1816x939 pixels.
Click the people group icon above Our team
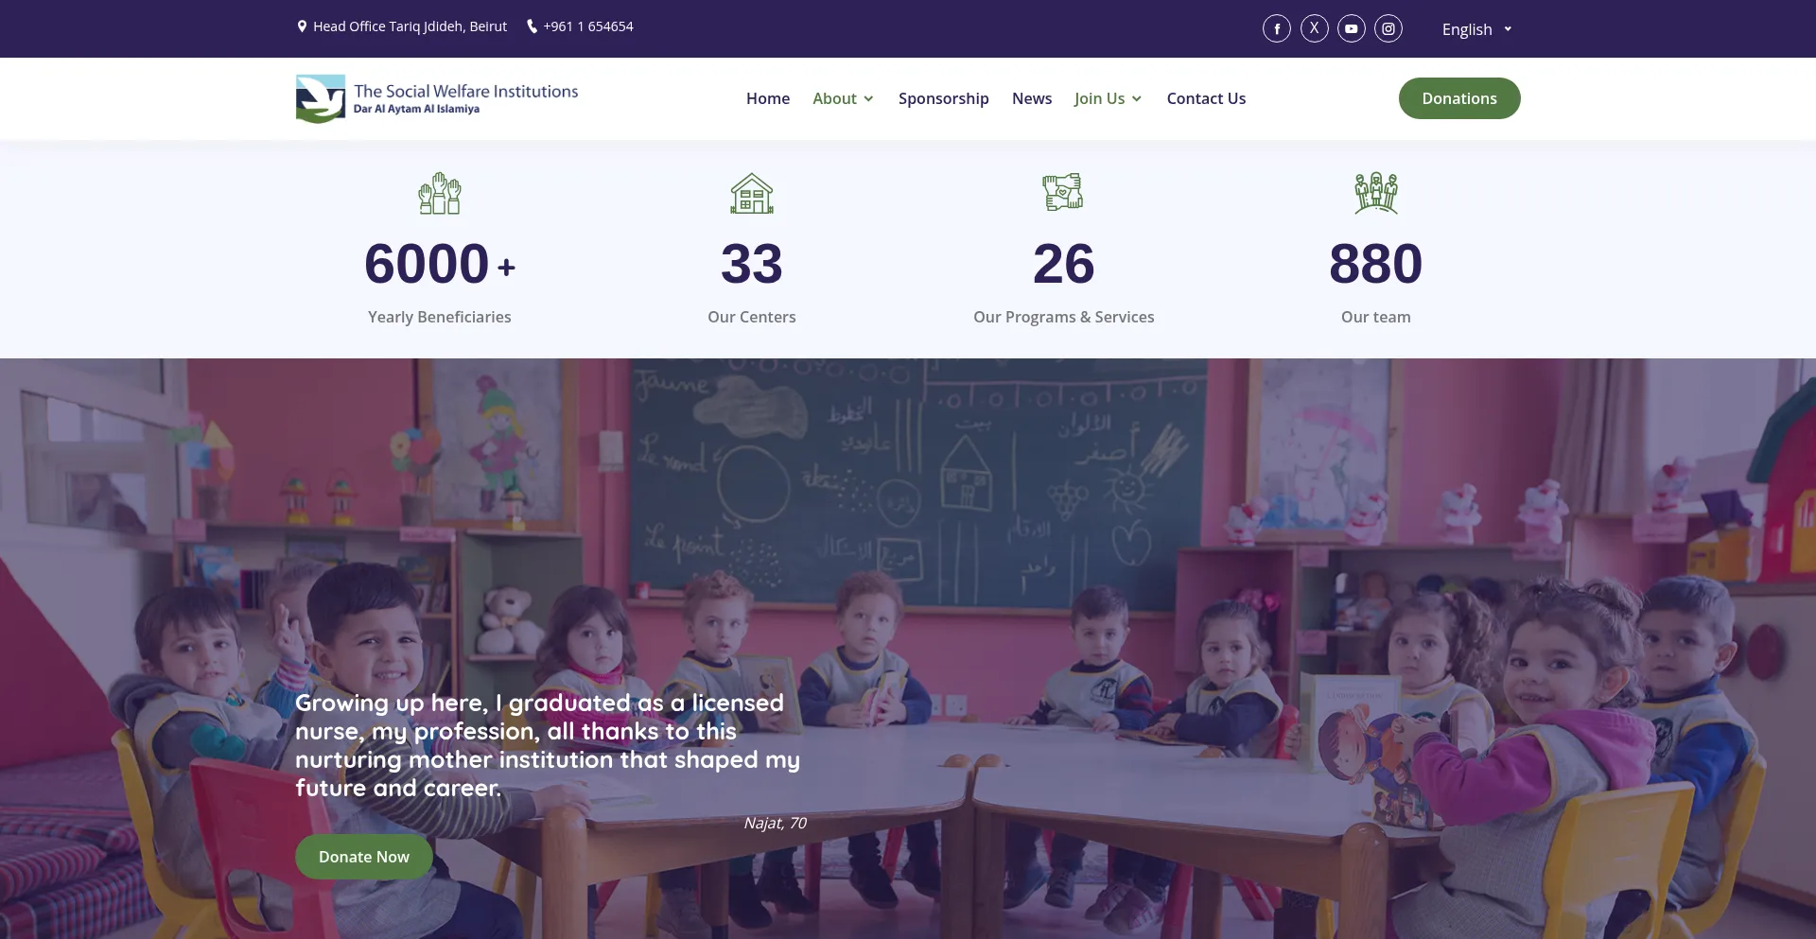point(1376,193)
